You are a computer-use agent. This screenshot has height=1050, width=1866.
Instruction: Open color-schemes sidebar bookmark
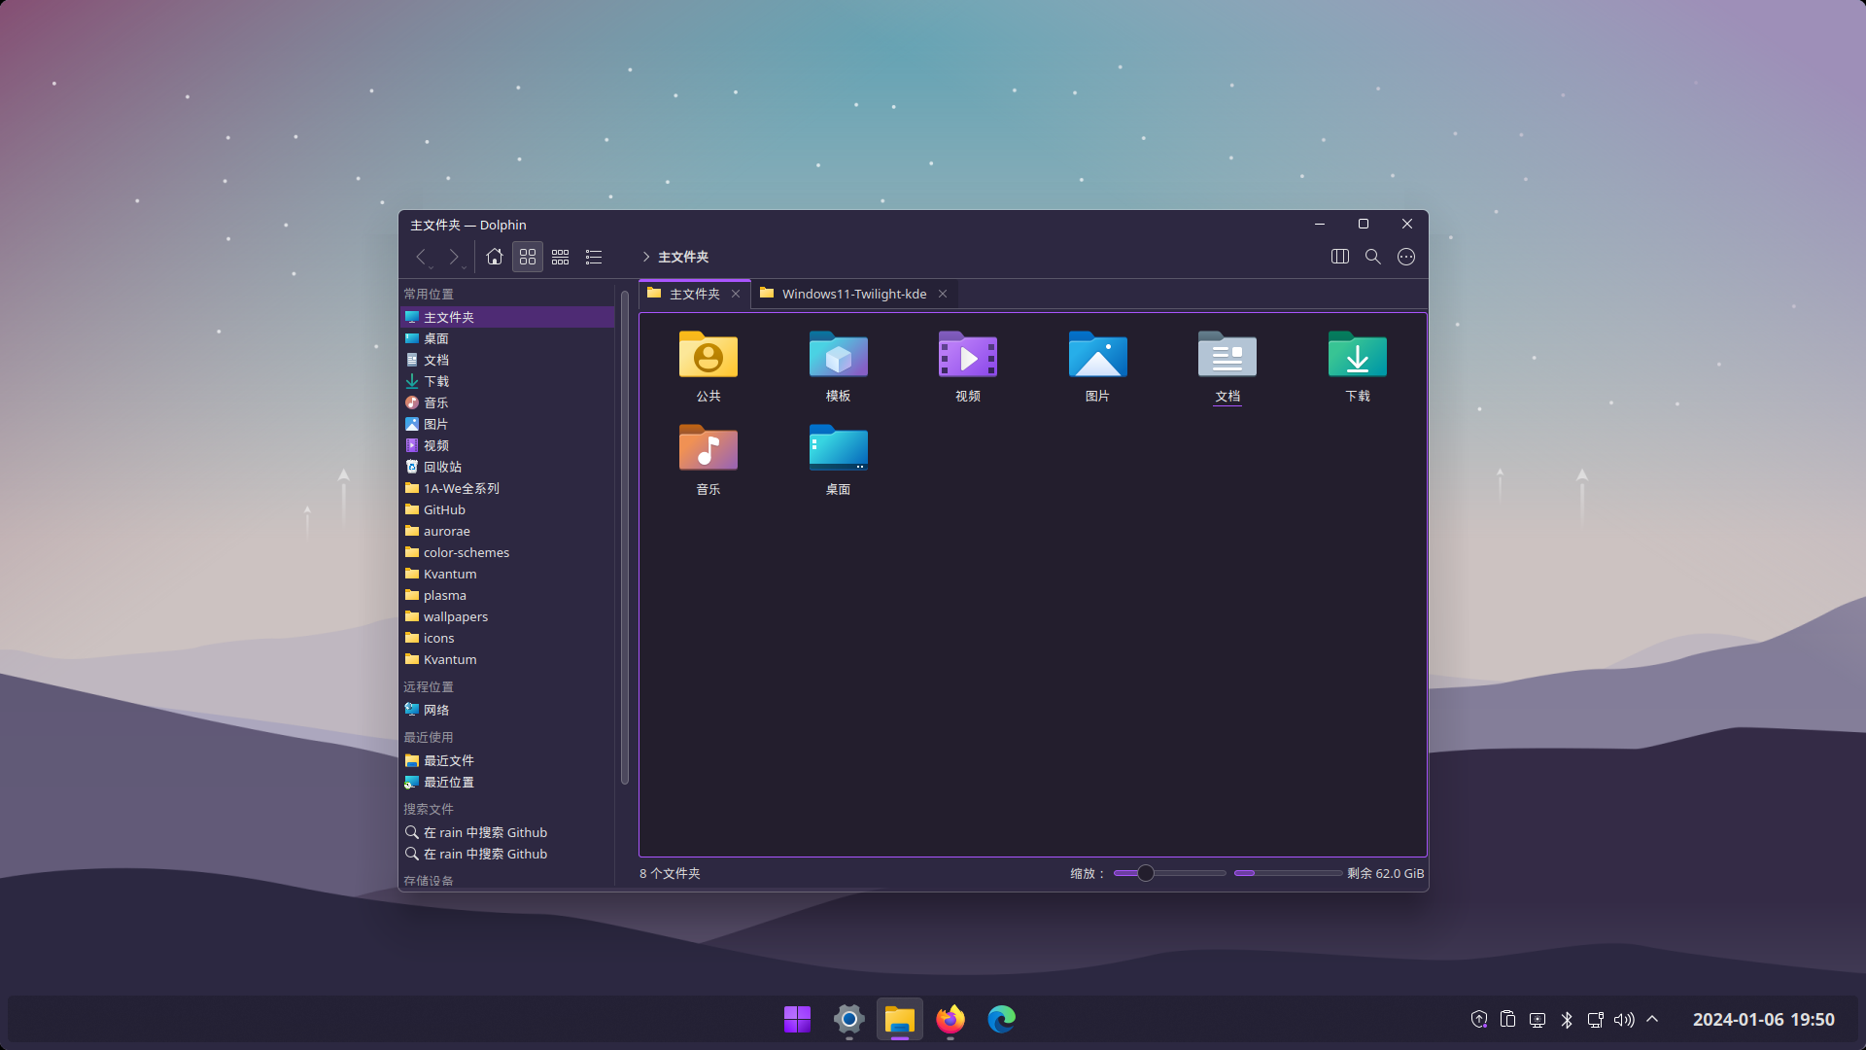click(x=507, y=552)
